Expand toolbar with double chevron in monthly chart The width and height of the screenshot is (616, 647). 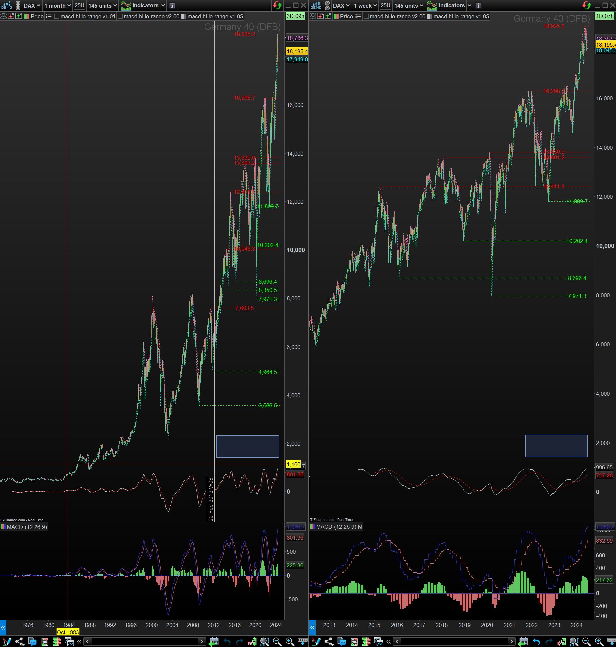click(x=79, y=641)
